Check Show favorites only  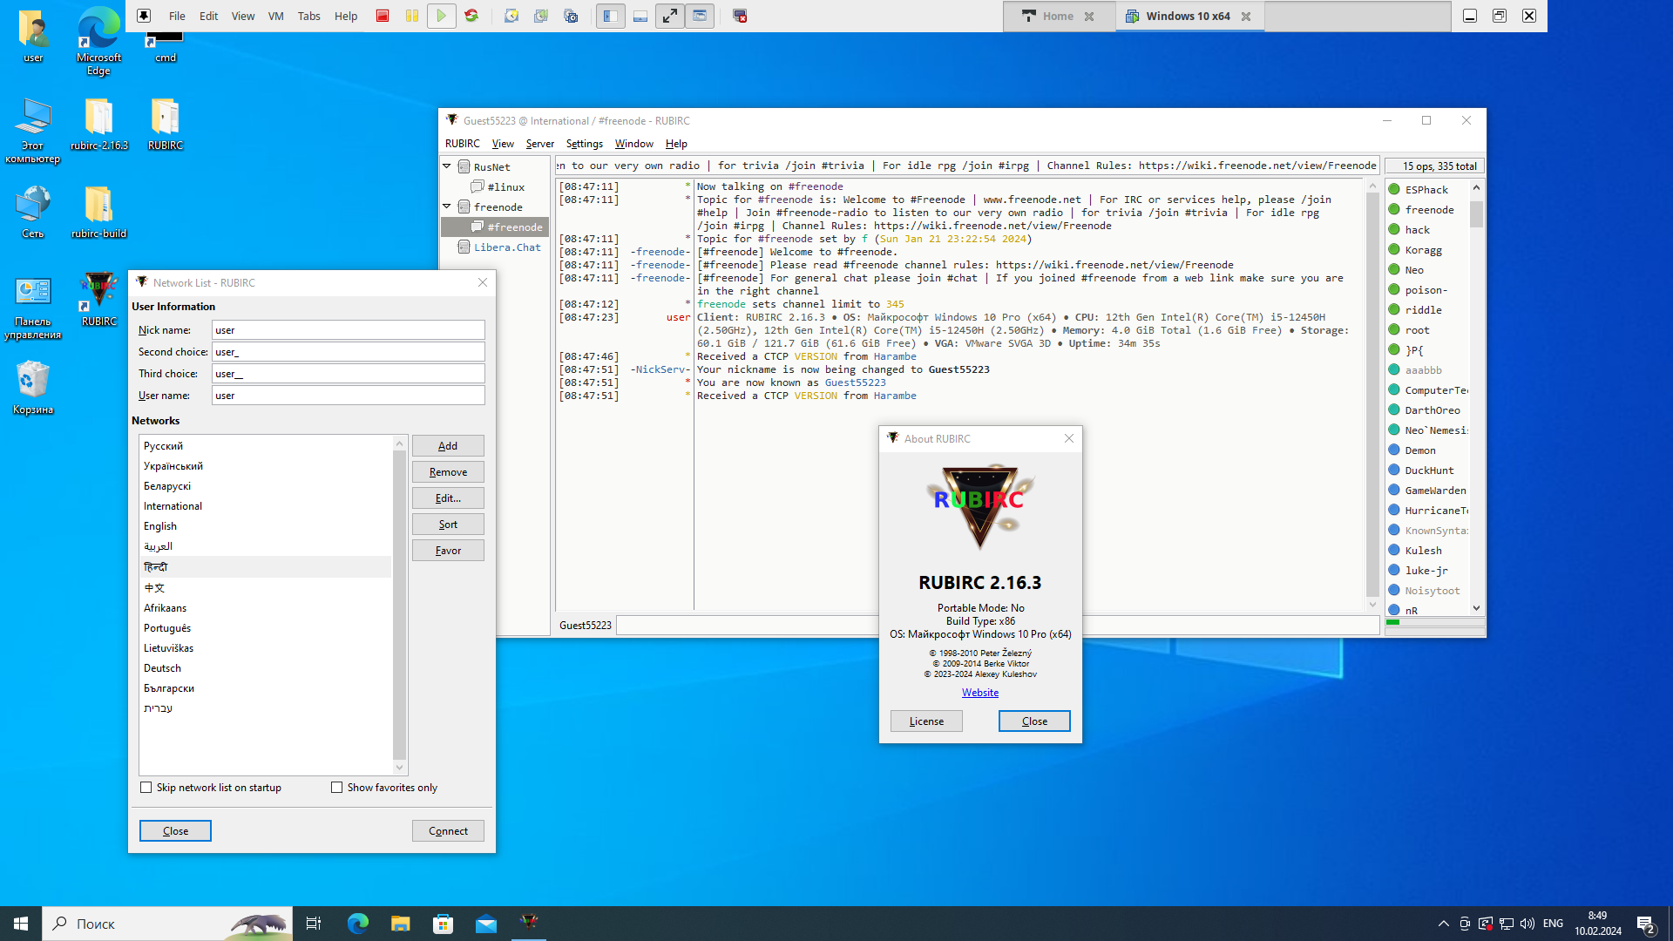(336, 787)
